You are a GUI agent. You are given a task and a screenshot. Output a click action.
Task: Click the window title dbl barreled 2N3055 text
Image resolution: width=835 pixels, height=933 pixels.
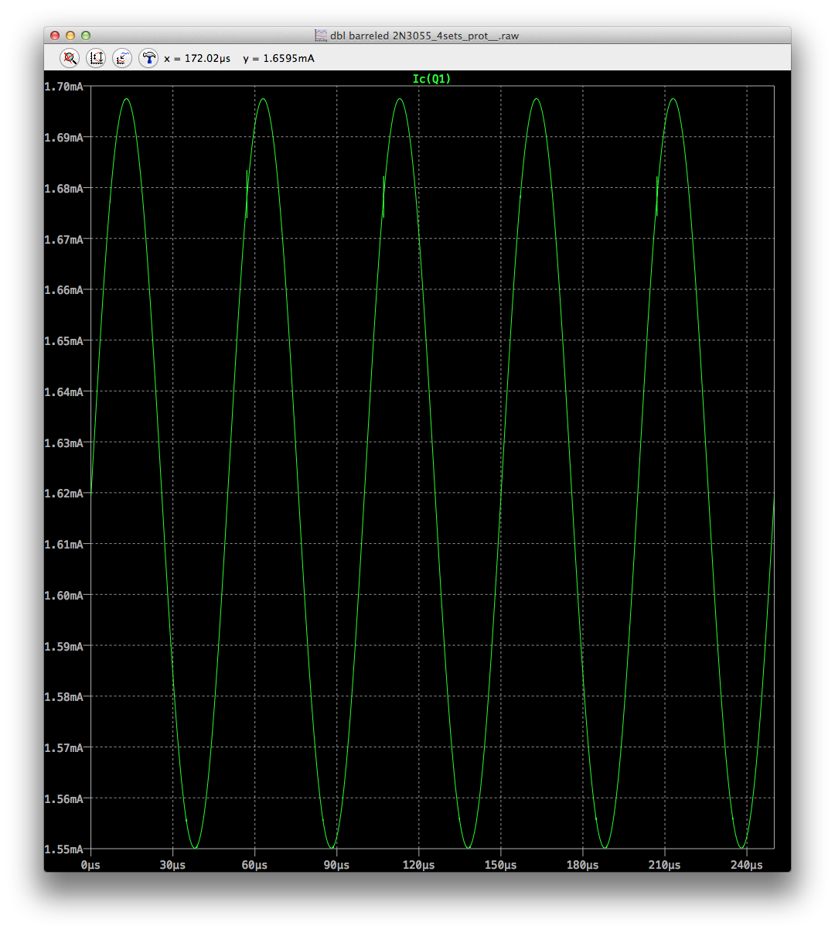point(424,36)
